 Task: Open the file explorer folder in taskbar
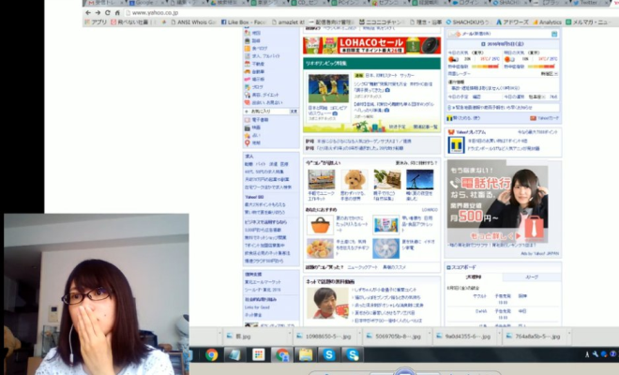(x=306, y=354)
